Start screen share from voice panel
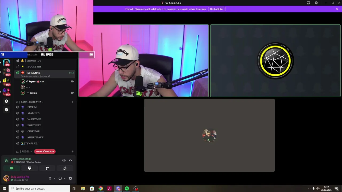 click(x=29, y=168)
